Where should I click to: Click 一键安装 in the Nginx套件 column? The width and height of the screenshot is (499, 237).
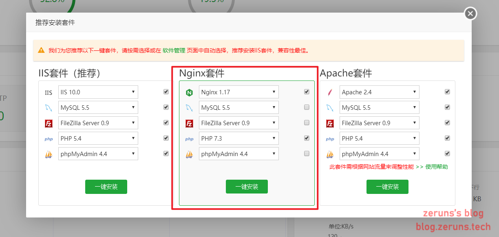pos(247,187)
